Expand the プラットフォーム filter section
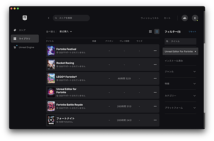 point(180,108)
